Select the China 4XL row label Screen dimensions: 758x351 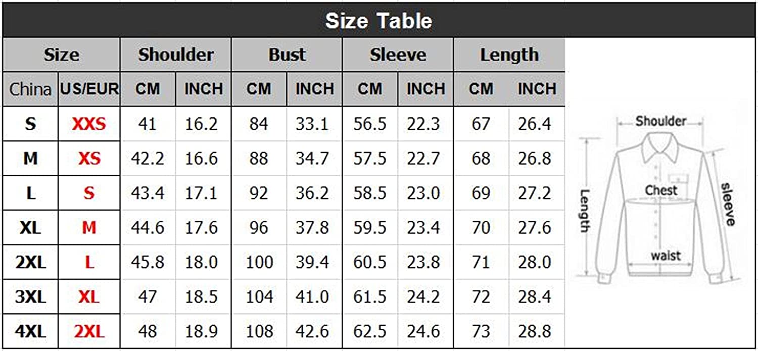tap(31, 332)
